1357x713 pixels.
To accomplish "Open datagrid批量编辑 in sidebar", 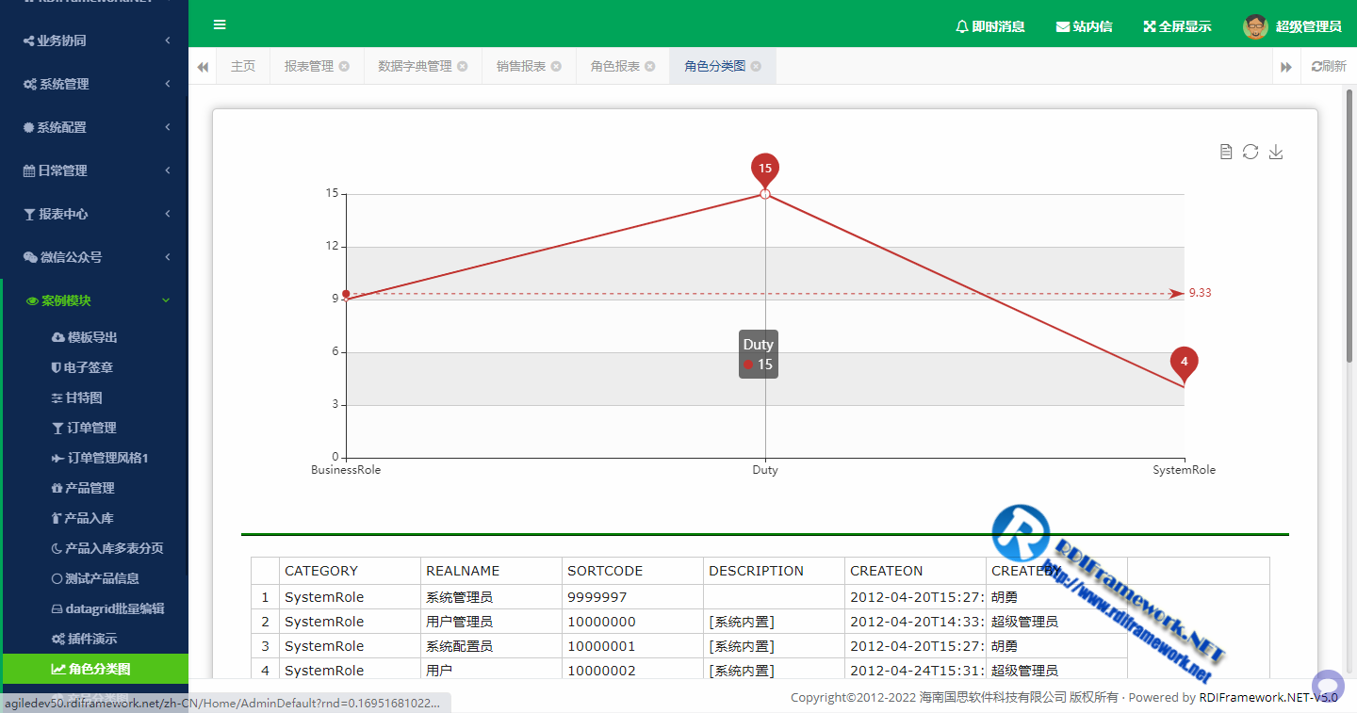I will (95, 608).
